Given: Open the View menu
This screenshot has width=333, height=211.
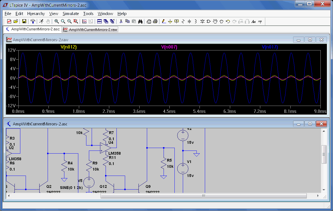Looking at the screenshot, I should coord(54,14).
